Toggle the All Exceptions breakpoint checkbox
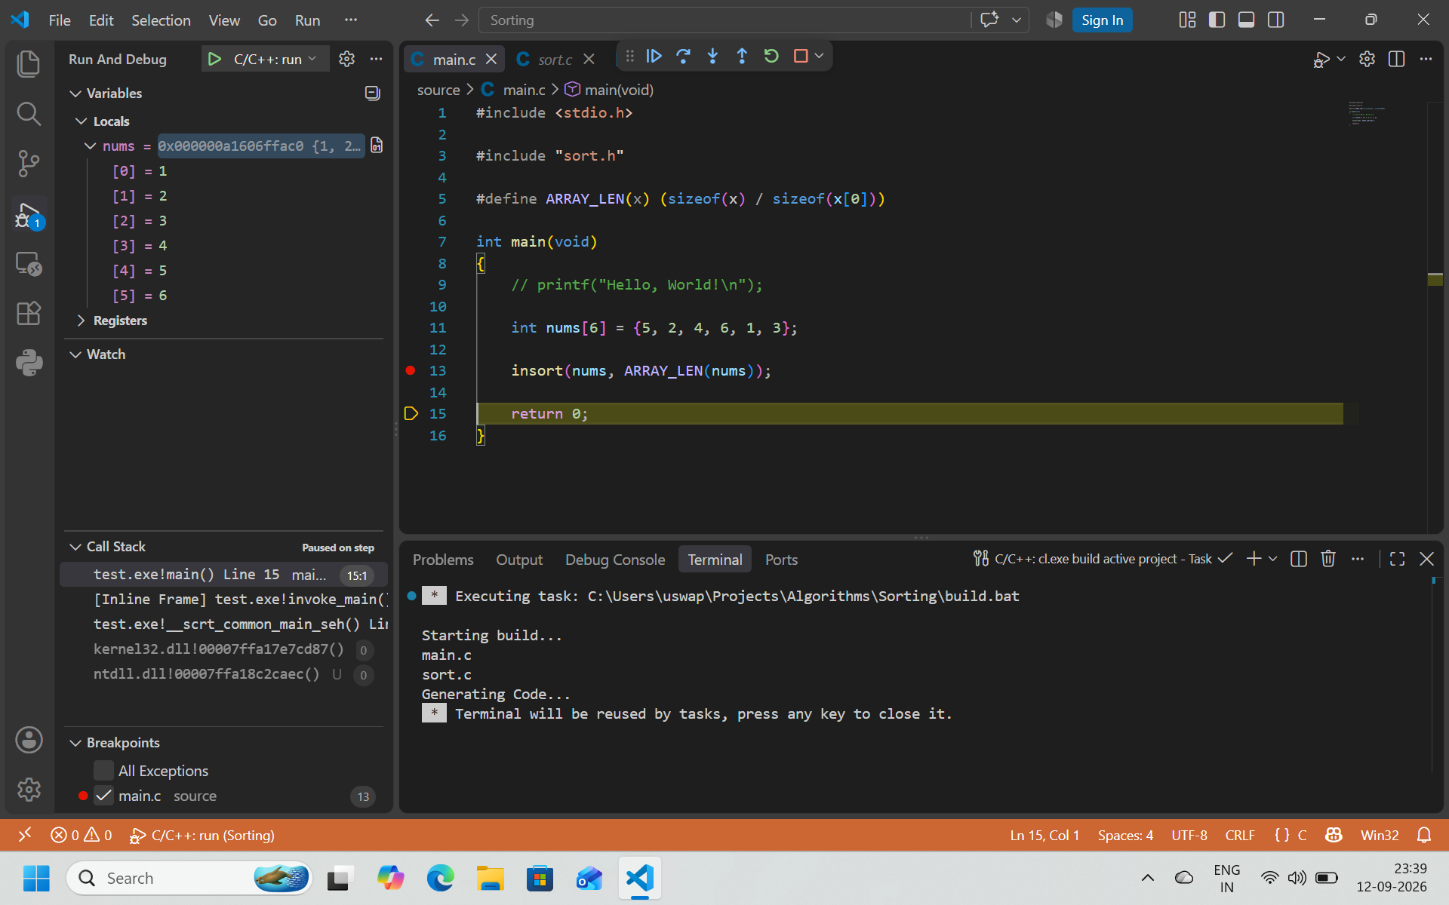The height and width of the screenshot is (905, 1449). [x=103, y=771]
